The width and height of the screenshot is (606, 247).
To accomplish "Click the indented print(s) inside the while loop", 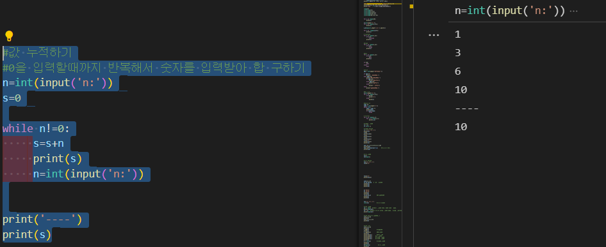I will (58, 159).
